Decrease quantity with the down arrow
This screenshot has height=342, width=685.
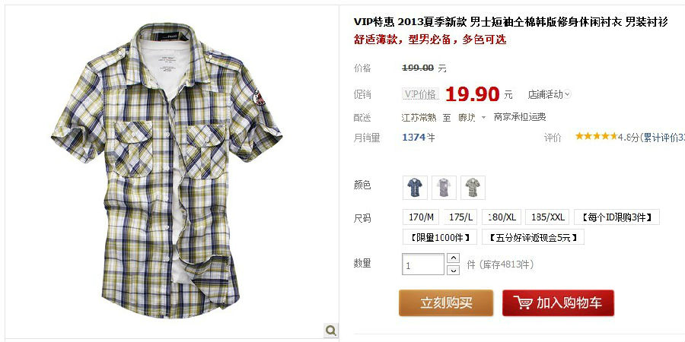click(x=454, y=270)
